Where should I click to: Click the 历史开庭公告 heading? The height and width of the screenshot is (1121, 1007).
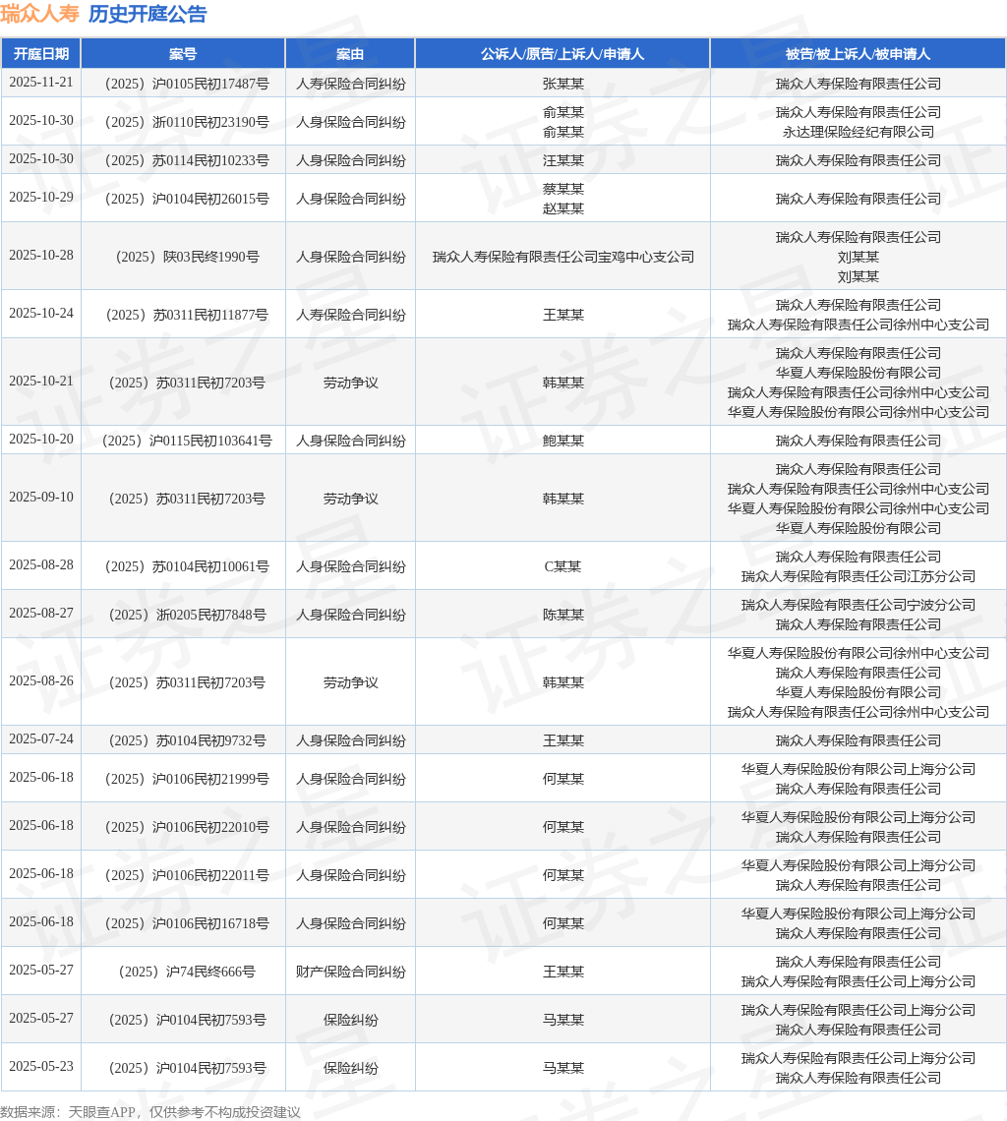click(148, 14)
